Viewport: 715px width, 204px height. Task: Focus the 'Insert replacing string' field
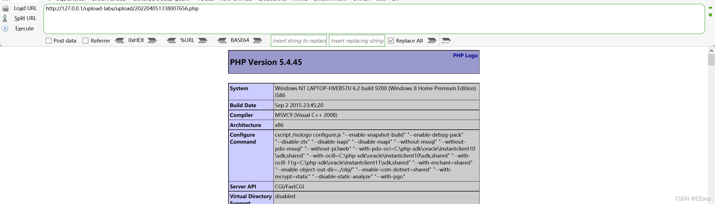(357, 41)
